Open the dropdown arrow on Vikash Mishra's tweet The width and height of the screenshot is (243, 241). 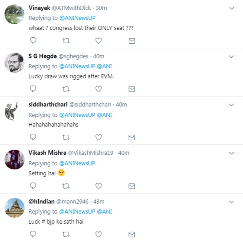click(x=232, y=153)
